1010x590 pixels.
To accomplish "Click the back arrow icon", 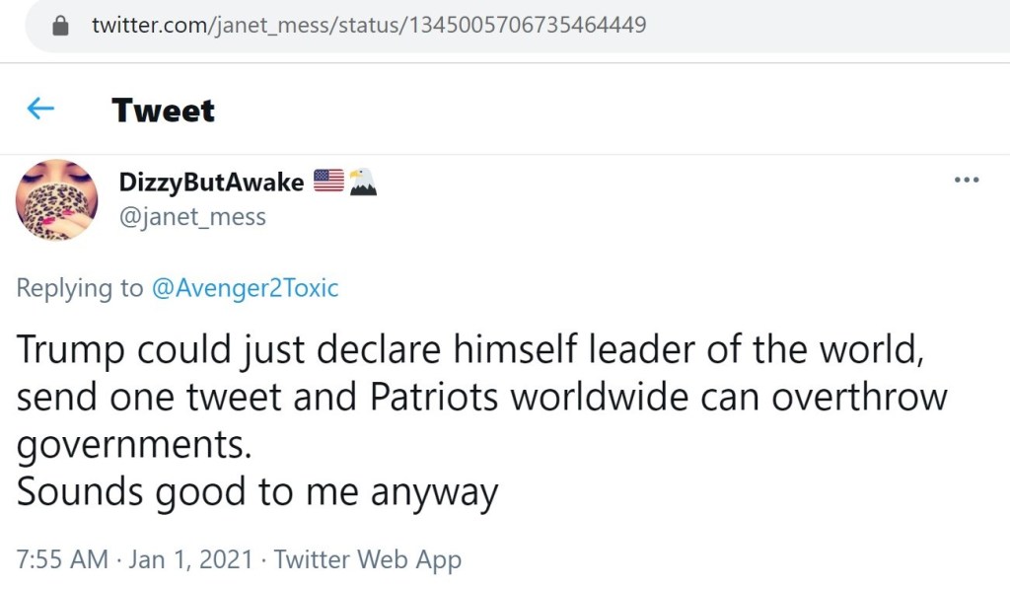I will click(40, 109).
